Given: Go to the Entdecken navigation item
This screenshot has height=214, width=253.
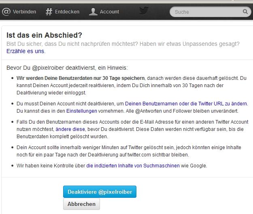Looking at the screenshot, I should pos(68,12).
